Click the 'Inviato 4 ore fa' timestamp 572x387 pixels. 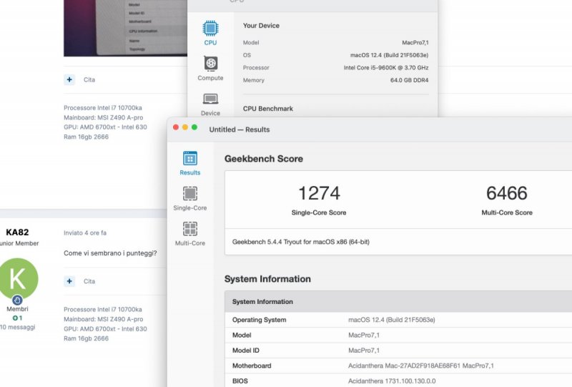(85, 233)
